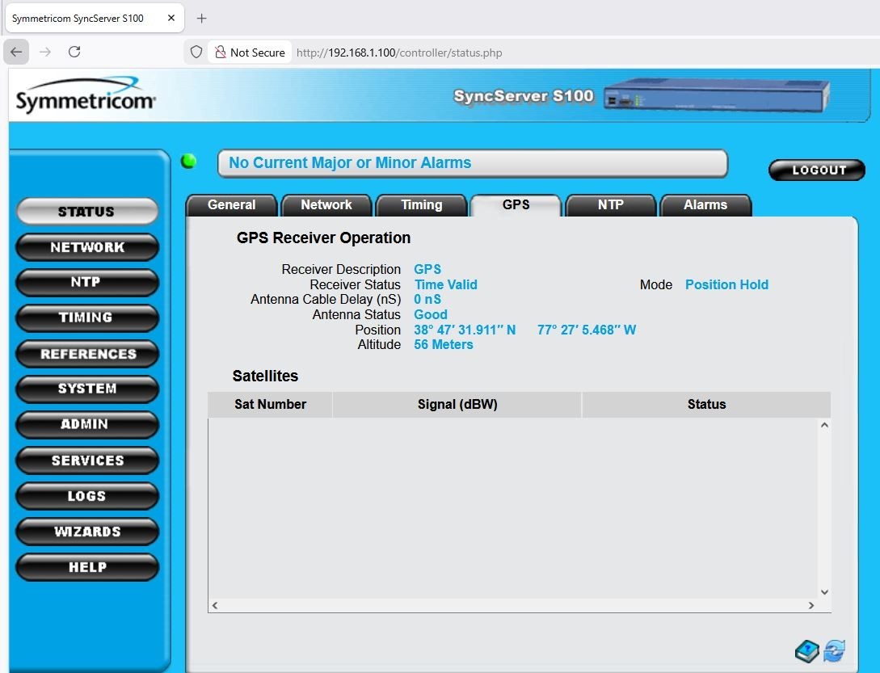Click the Sat Number column header
The width and height of the screenshot is (880, 673).
[270, 404]
